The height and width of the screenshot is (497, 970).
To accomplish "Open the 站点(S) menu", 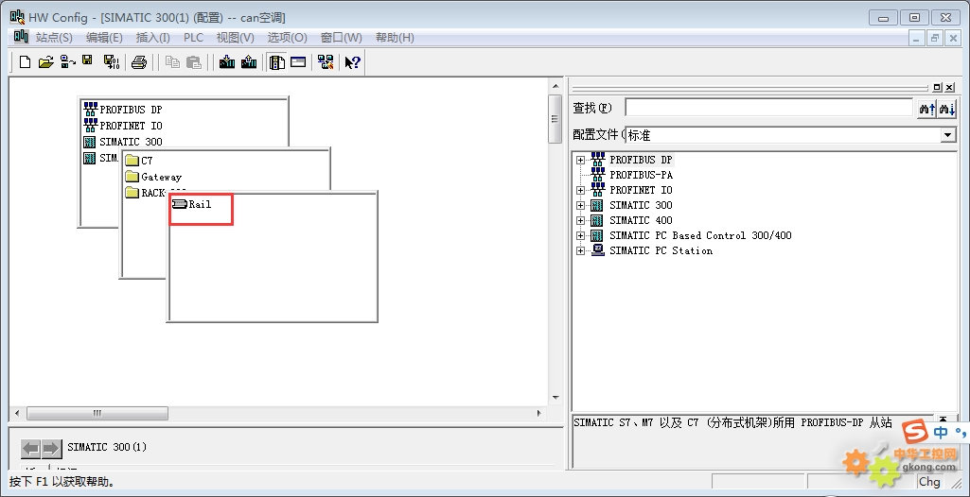I will tap(54, 38).
